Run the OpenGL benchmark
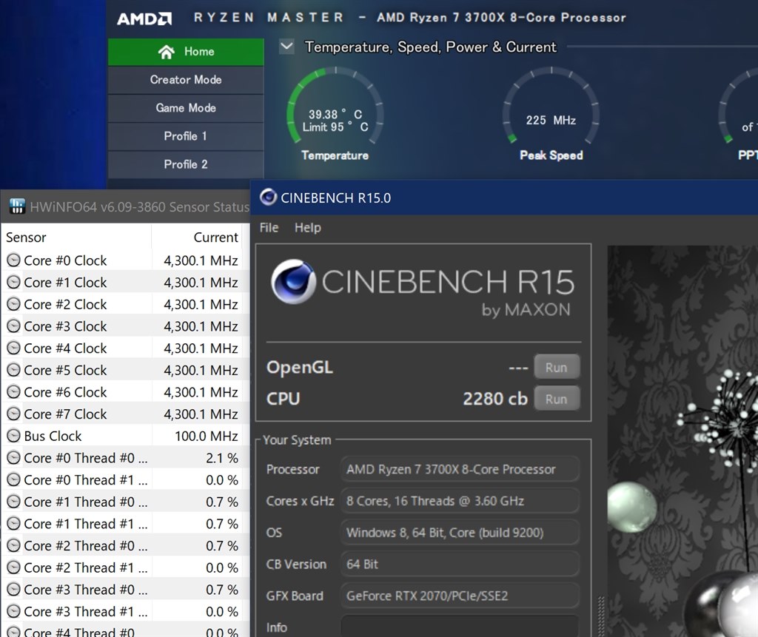The height and width of the screenshot is (637, 758). point(557,367)
